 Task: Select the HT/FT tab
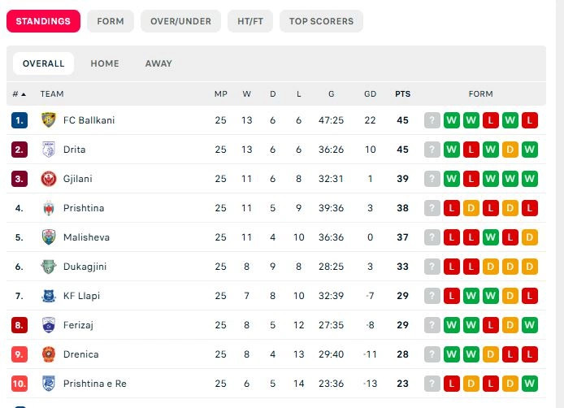(x=250, y=21)
